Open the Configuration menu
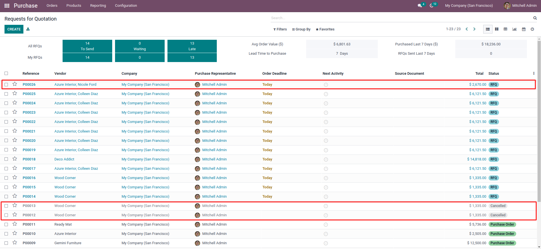541x249 pixels. (x=126, y=6)
